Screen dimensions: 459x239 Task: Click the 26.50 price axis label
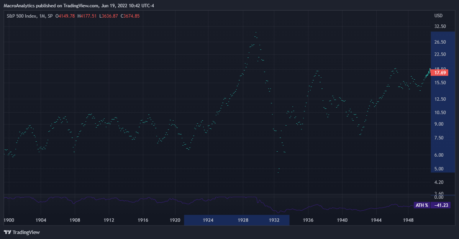click(x=440, y=42)
